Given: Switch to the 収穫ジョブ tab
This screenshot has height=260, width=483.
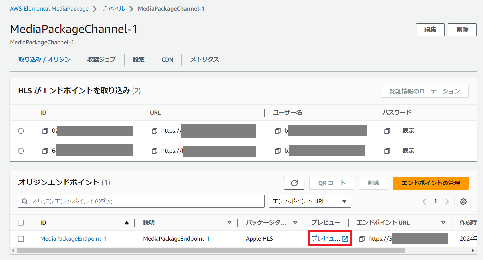Looking at the screenshot, I should (102, 60).
